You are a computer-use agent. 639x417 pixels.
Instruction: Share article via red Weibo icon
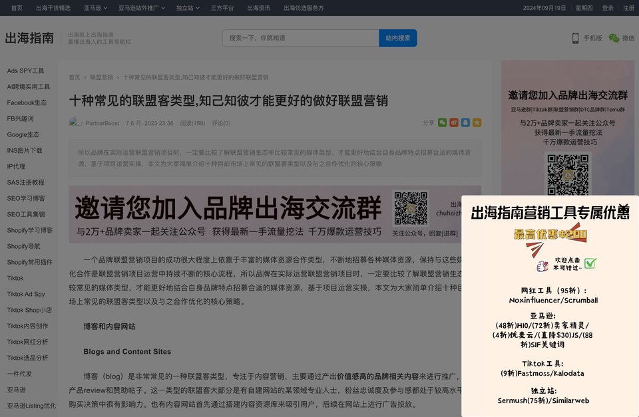click(453, 122)
